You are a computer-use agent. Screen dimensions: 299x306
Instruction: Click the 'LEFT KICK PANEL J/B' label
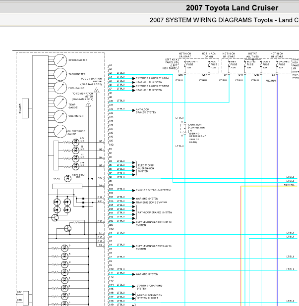[x=170, y=64]
